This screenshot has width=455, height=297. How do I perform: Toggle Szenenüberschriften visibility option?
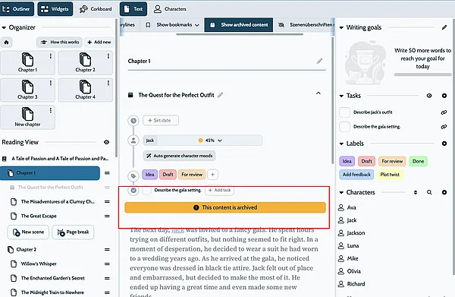[x=306, y=25]
